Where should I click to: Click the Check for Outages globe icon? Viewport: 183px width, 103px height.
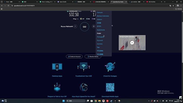tap(110, 67)
